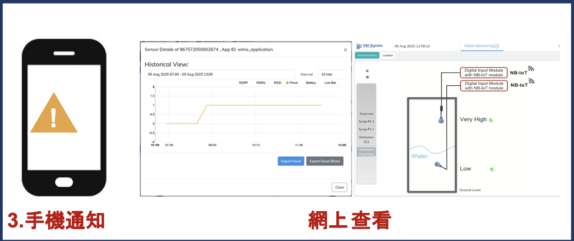Viewport: 574px width, 241px height.
Task: Open the historical date range picker field
Action: [220, 74]
